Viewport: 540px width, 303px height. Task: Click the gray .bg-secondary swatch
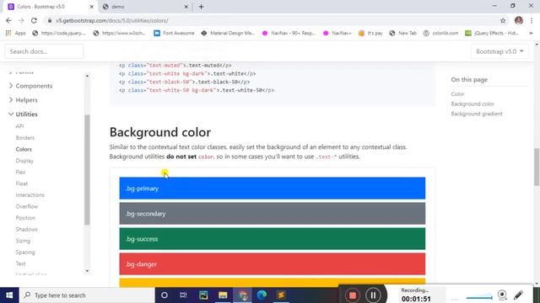coord(272,213)
